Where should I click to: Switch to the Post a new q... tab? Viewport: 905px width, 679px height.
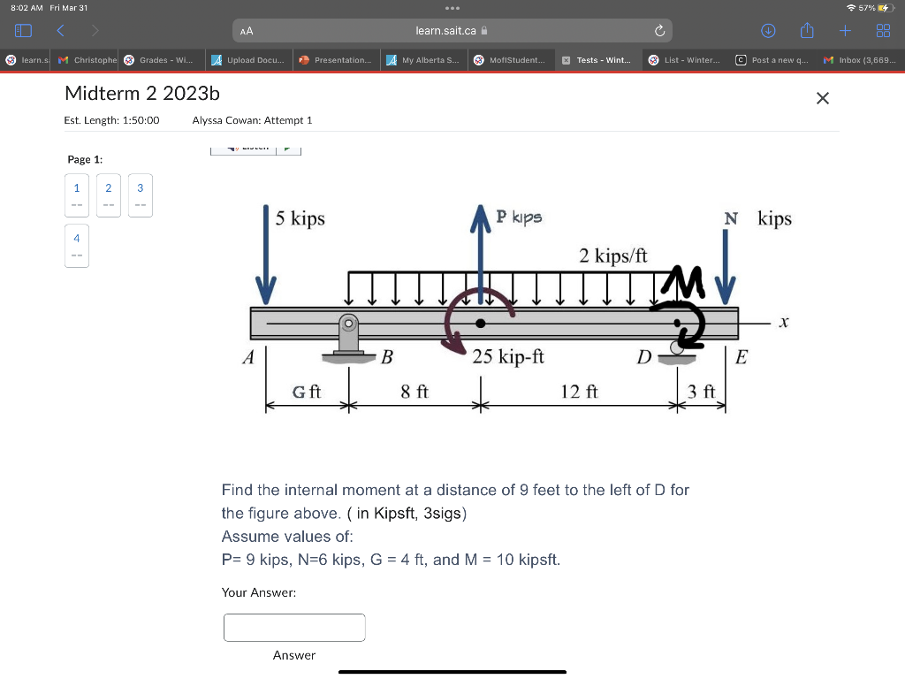tap(774, 60)
